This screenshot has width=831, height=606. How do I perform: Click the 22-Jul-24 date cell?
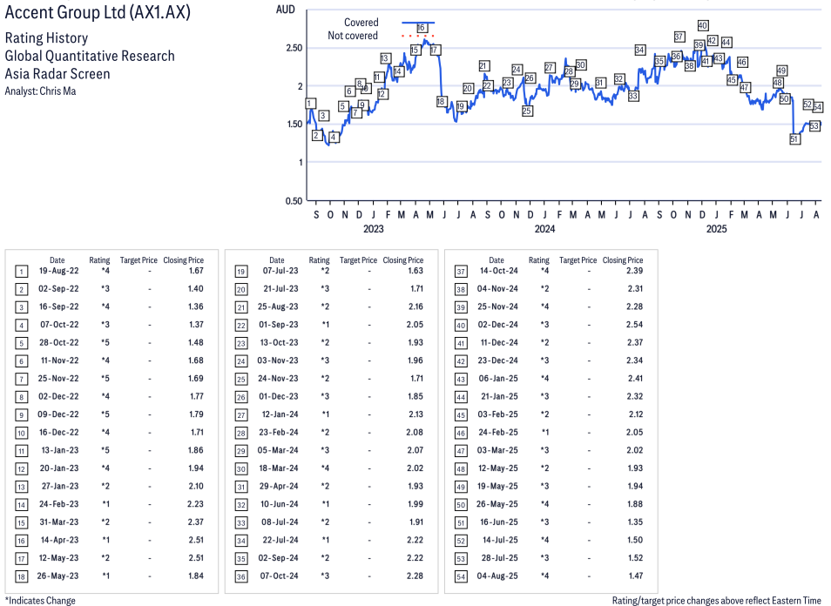pos(280,541)
